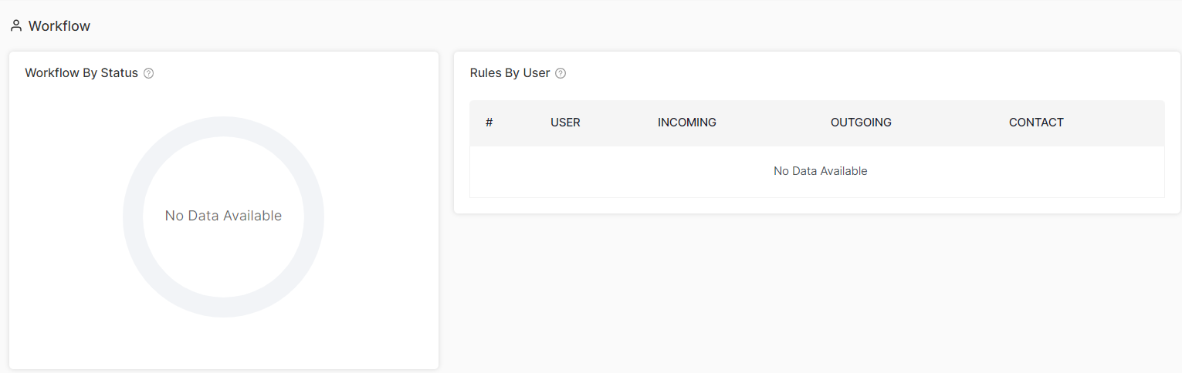Click the user icon beside Workflow heading
The height and width of the screenshot is (373, 1182).
[x=16, y=26]
